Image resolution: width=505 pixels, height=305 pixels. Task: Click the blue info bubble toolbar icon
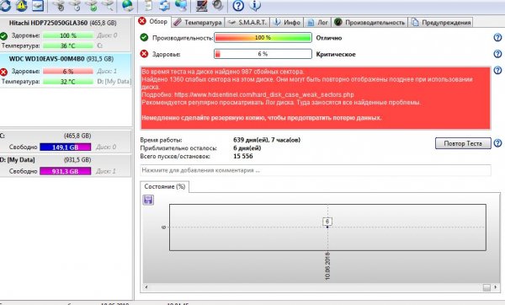point(255,6)
